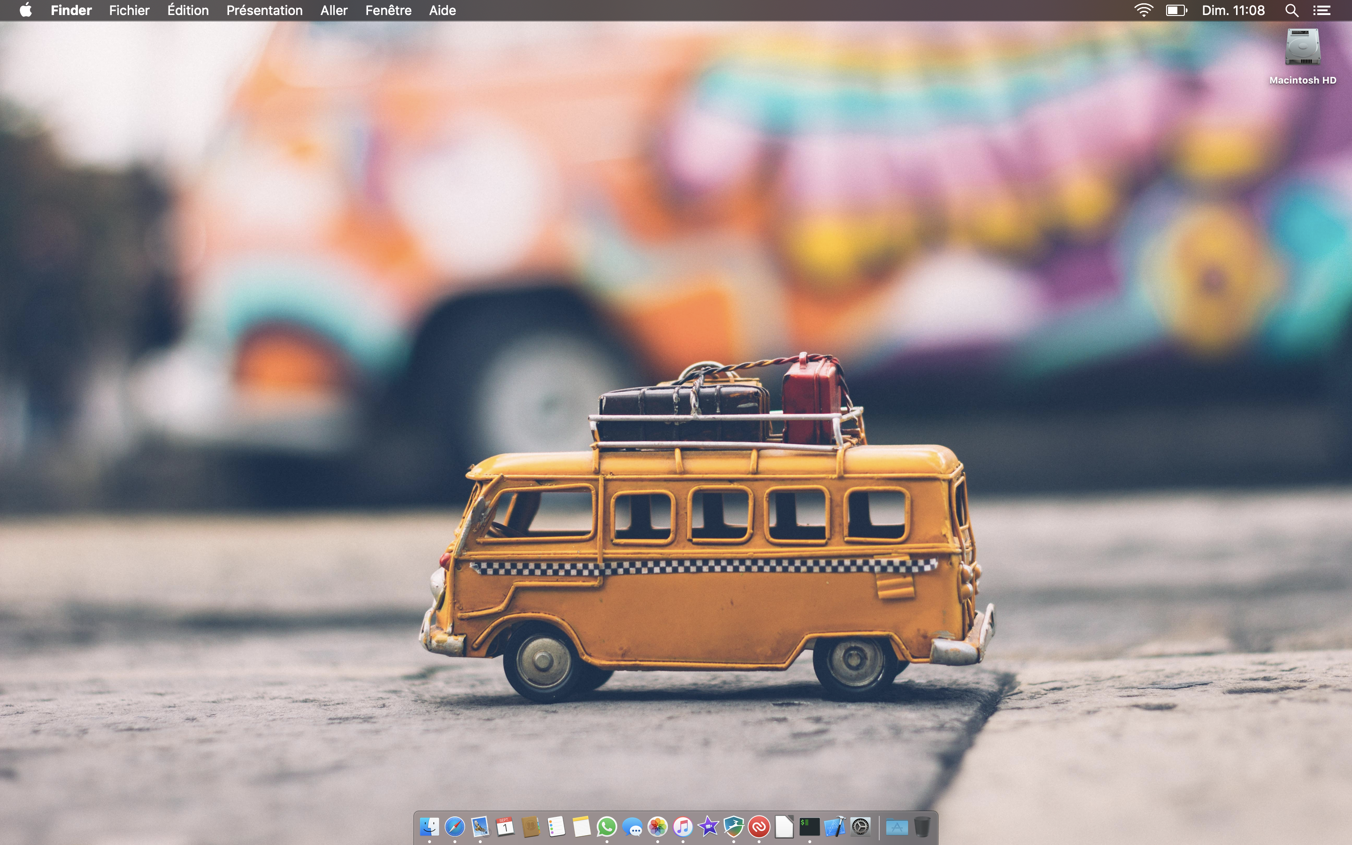Open WhatsApp from the Dock
Viewport: 1352px width, 845px height.
click(x=607, y=827)
